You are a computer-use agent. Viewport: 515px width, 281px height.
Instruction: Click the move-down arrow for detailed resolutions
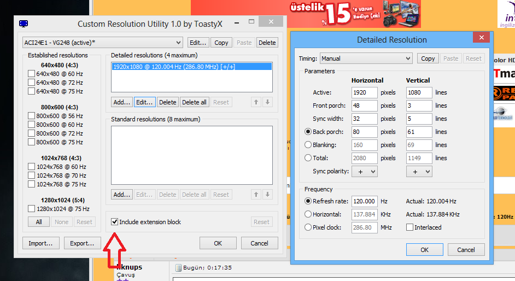[267, 102]
